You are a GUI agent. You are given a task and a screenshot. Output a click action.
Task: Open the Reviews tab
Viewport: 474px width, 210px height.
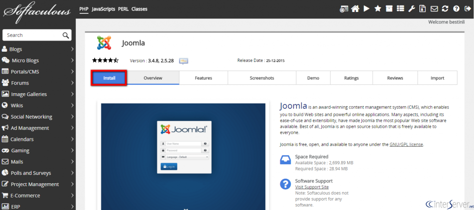point(395,78)
